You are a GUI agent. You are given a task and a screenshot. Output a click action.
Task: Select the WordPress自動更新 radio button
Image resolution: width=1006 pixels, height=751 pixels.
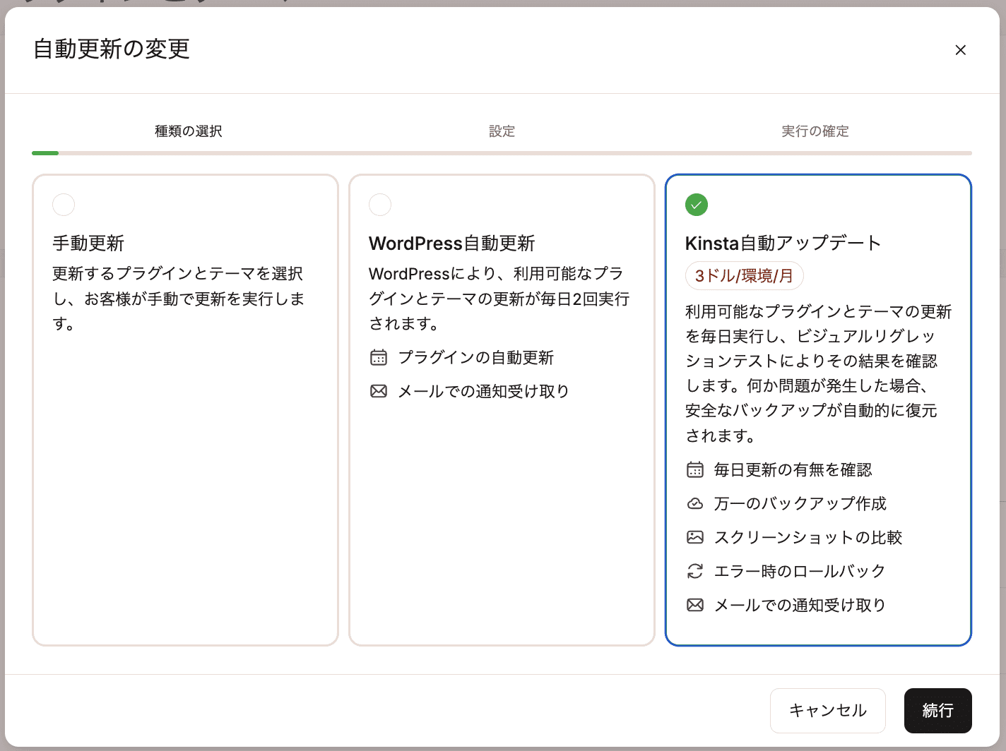pos(380,205)
